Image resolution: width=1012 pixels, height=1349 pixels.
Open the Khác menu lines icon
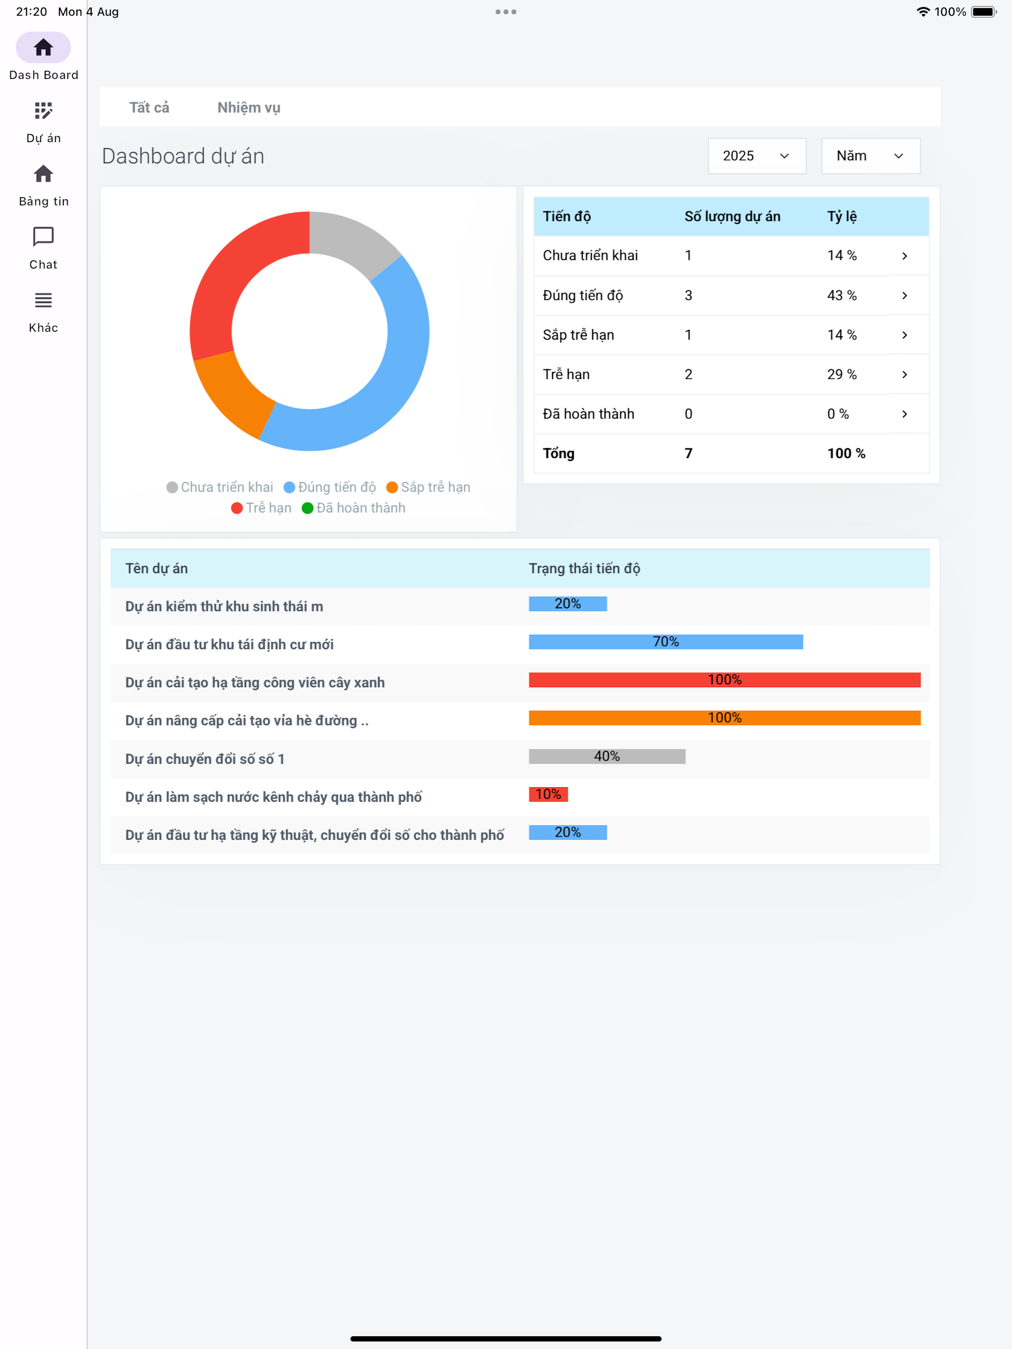43,300
